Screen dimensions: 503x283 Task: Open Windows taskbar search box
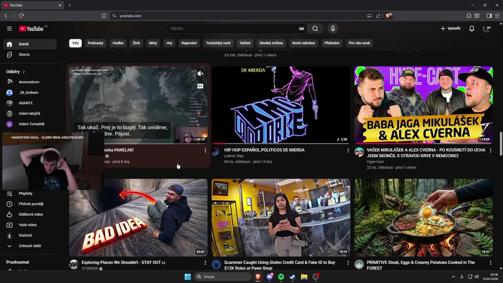click(224, 277)
